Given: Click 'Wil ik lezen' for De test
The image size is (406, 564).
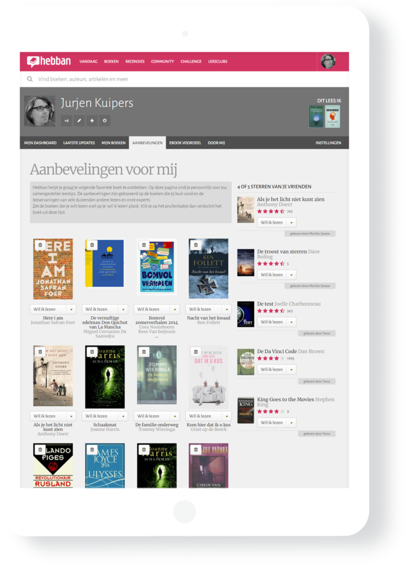Looking at the screenshot, I should click(x=272, y=322).
